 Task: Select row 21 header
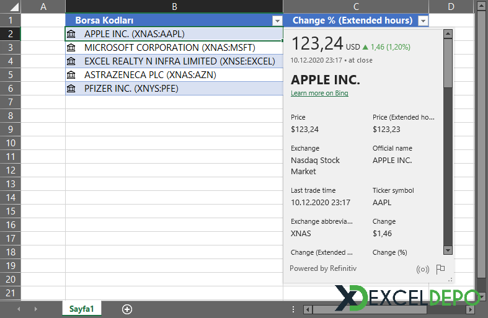click(x=11, y=293)
